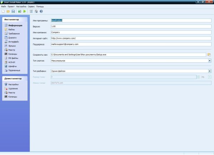
Task: Open Настройки under Деинсталлятор
Action: (11, 84)
